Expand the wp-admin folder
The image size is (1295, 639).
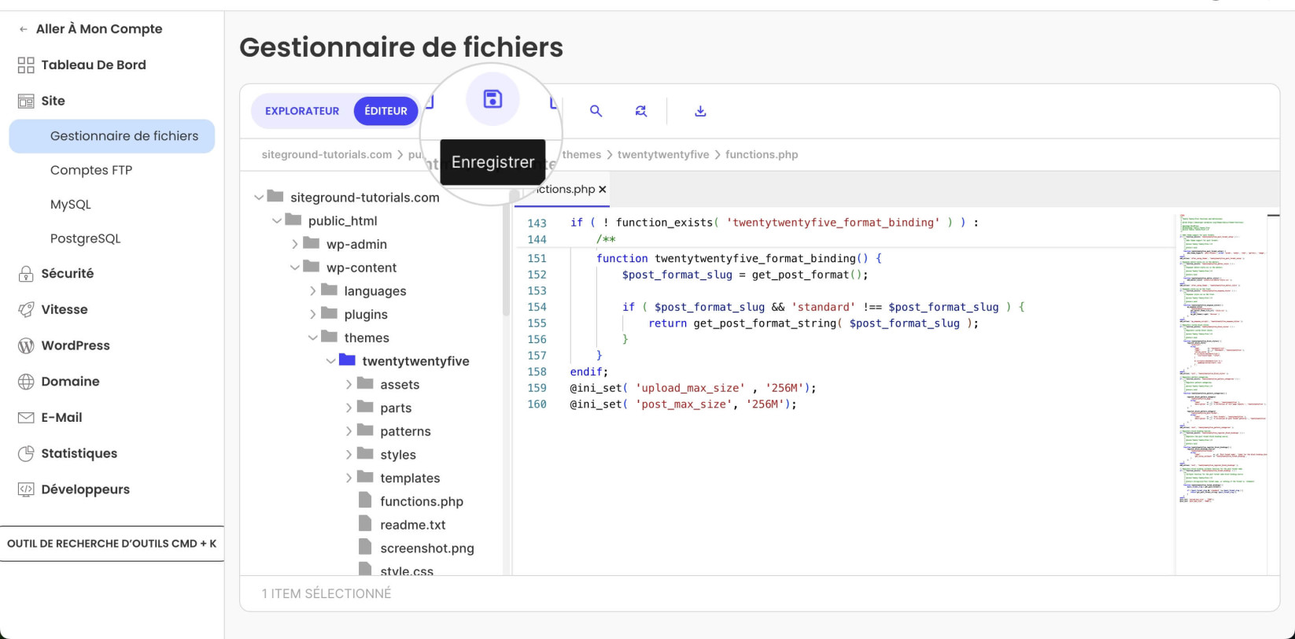click(x=295, y=244)
